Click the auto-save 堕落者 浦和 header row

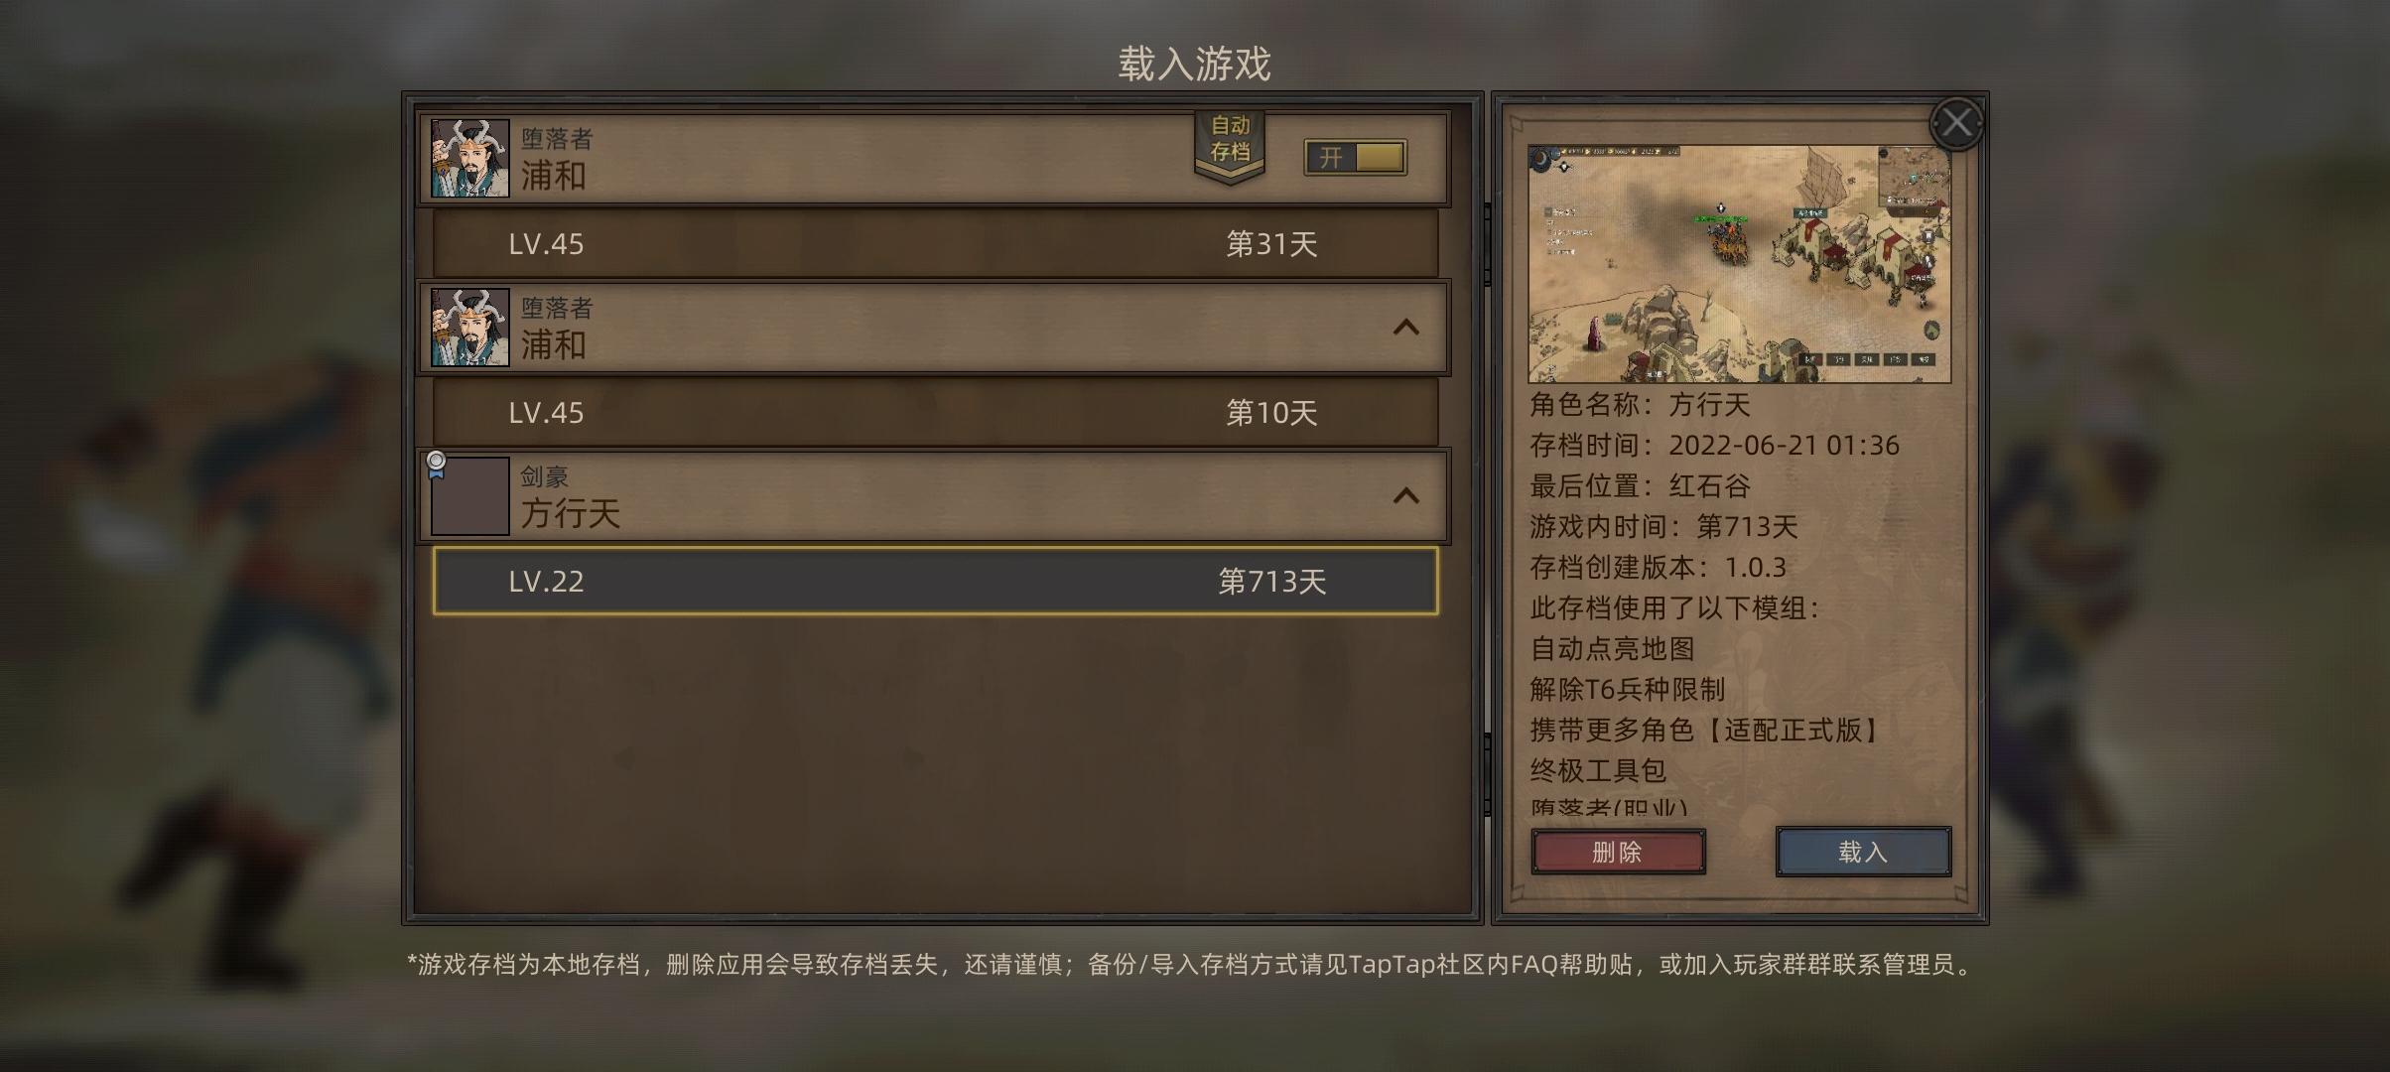(935, 159)
